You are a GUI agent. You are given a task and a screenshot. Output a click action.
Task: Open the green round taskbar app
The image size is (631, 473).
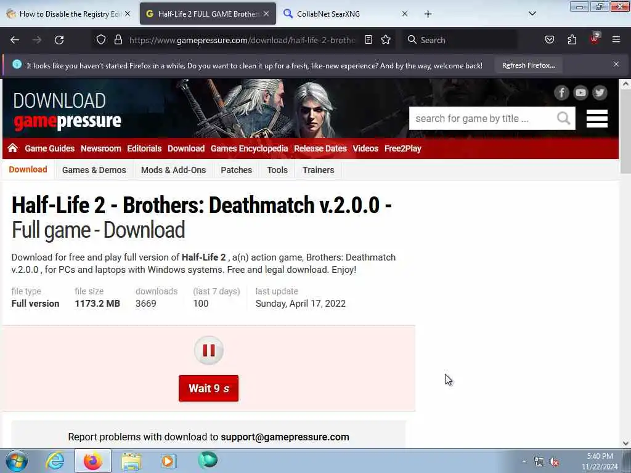(208, 460)
